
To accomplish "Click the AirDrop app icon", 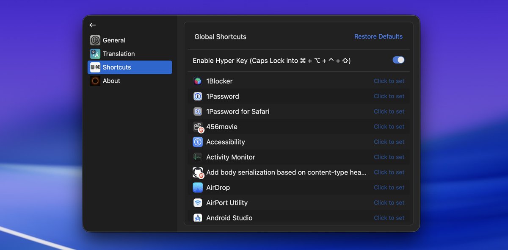I will [x=198, y=188].
